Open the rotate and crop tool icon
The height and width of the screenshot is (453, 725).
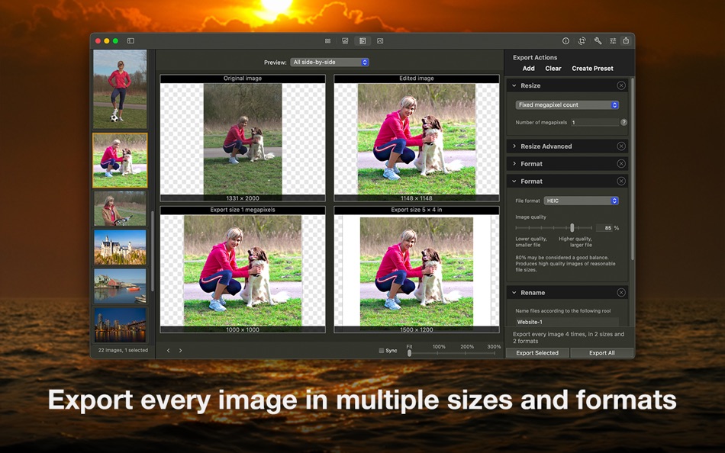[x=582, y=40]
